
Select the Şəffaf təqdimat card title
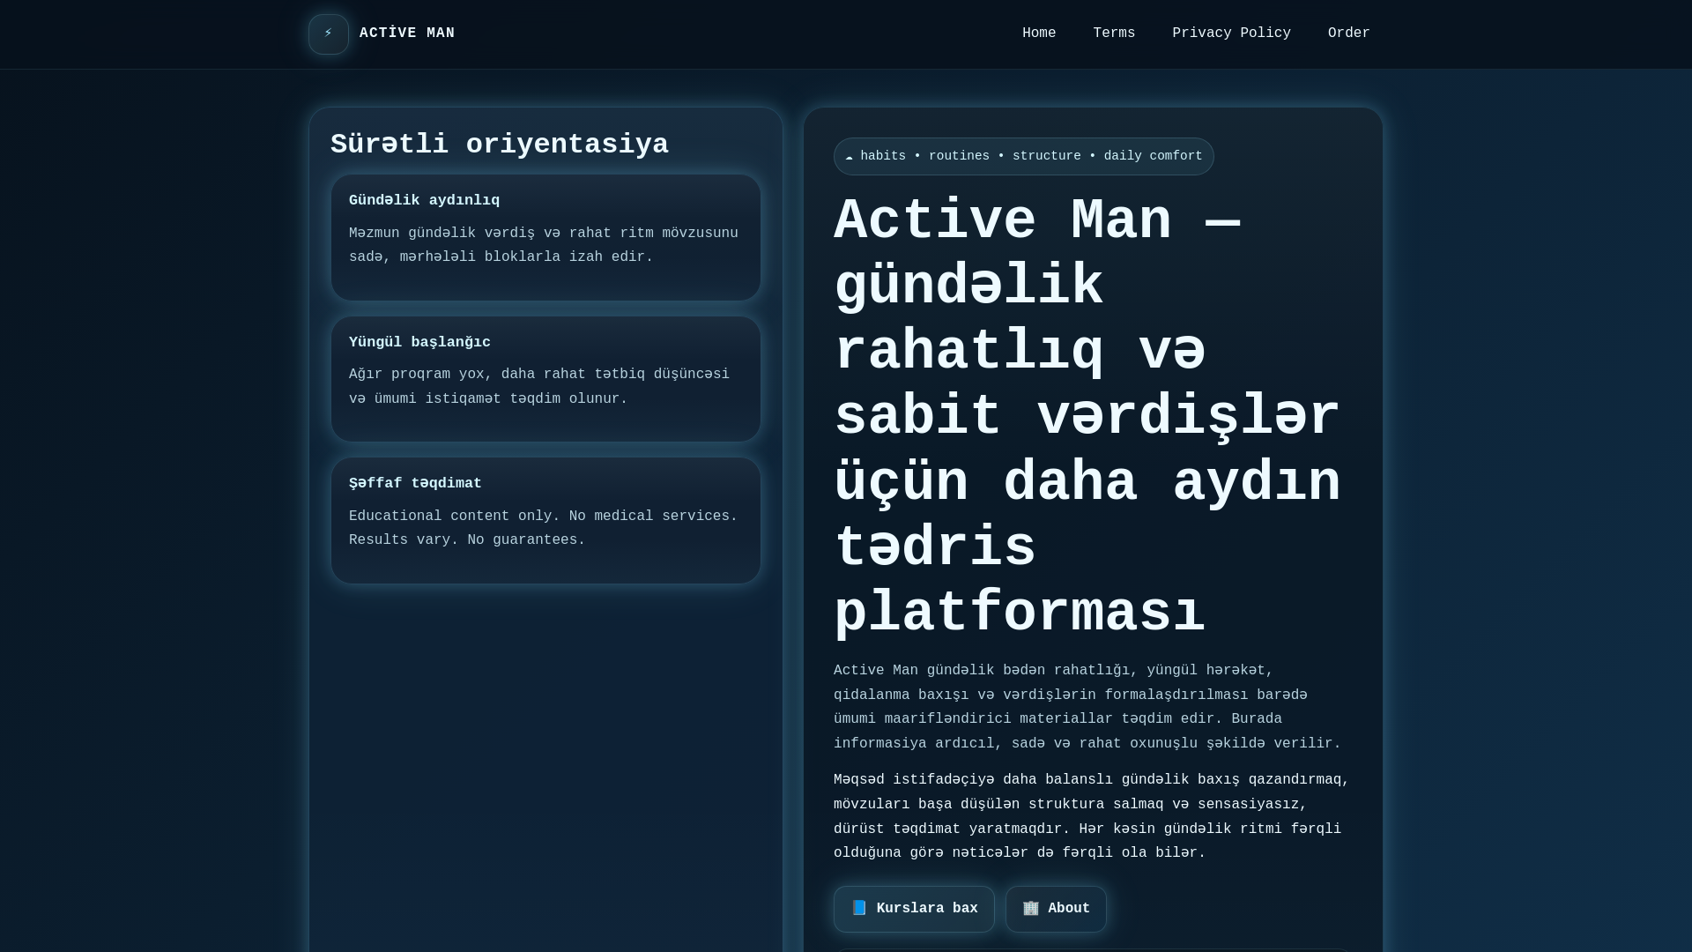(415, 484)
